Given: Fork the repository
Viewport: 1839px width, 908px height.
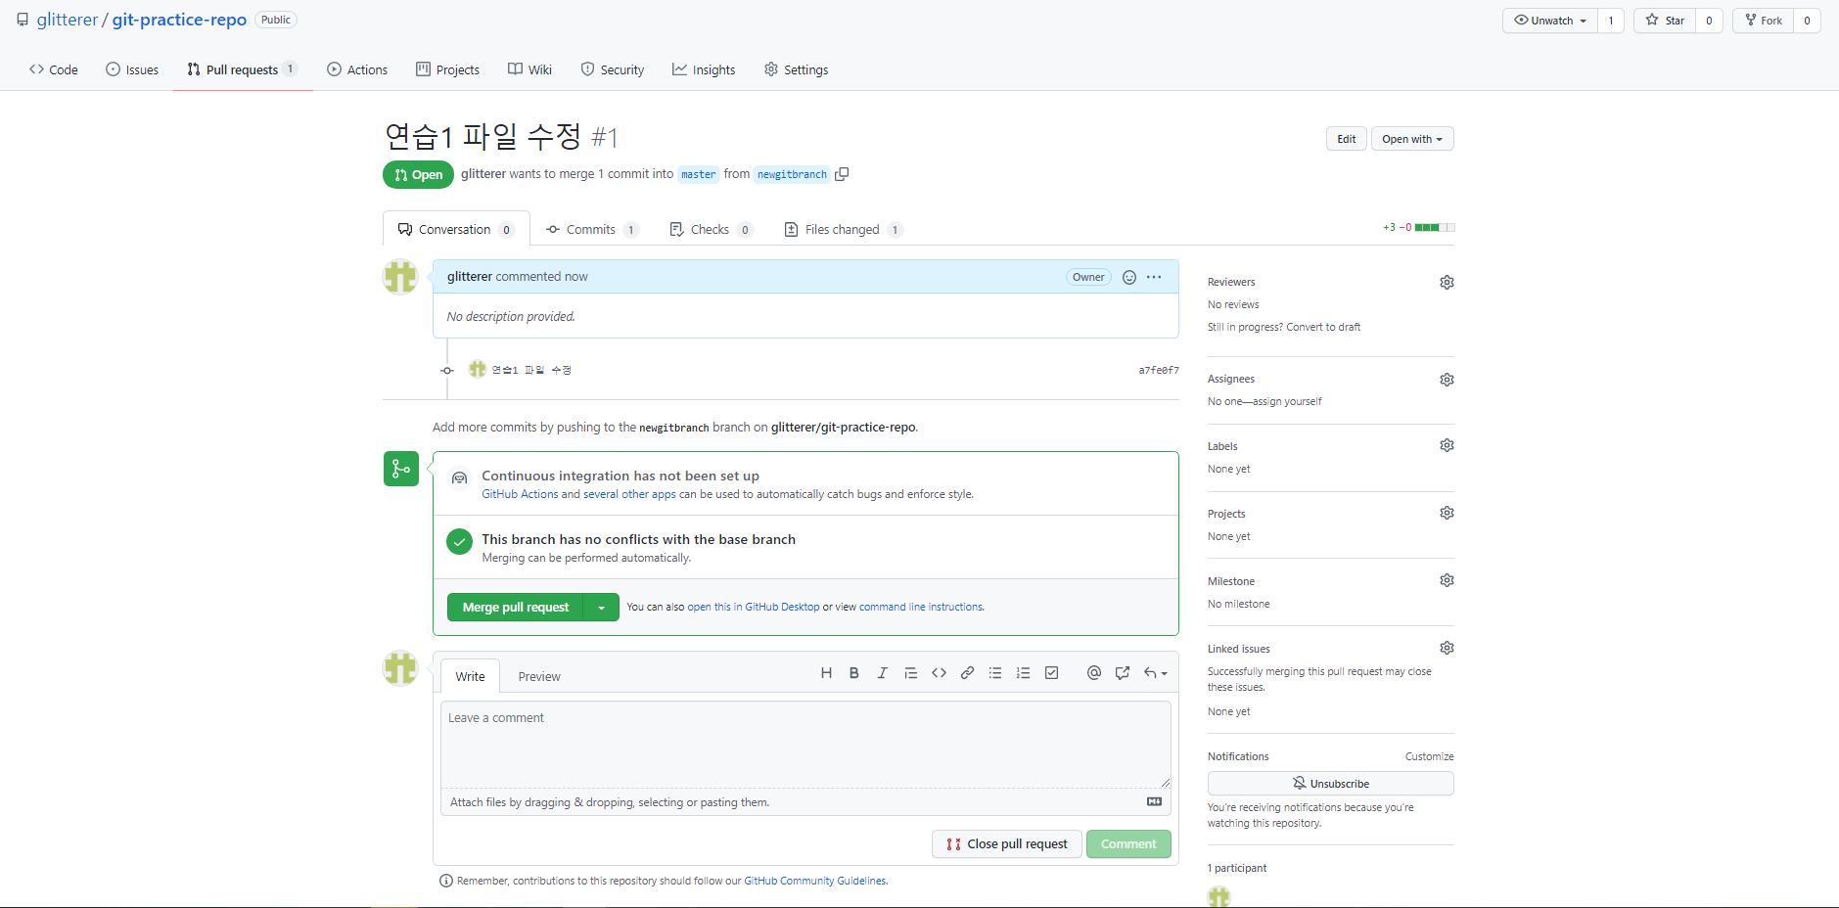Looking at the screenshot, I should coord(1764,21).
